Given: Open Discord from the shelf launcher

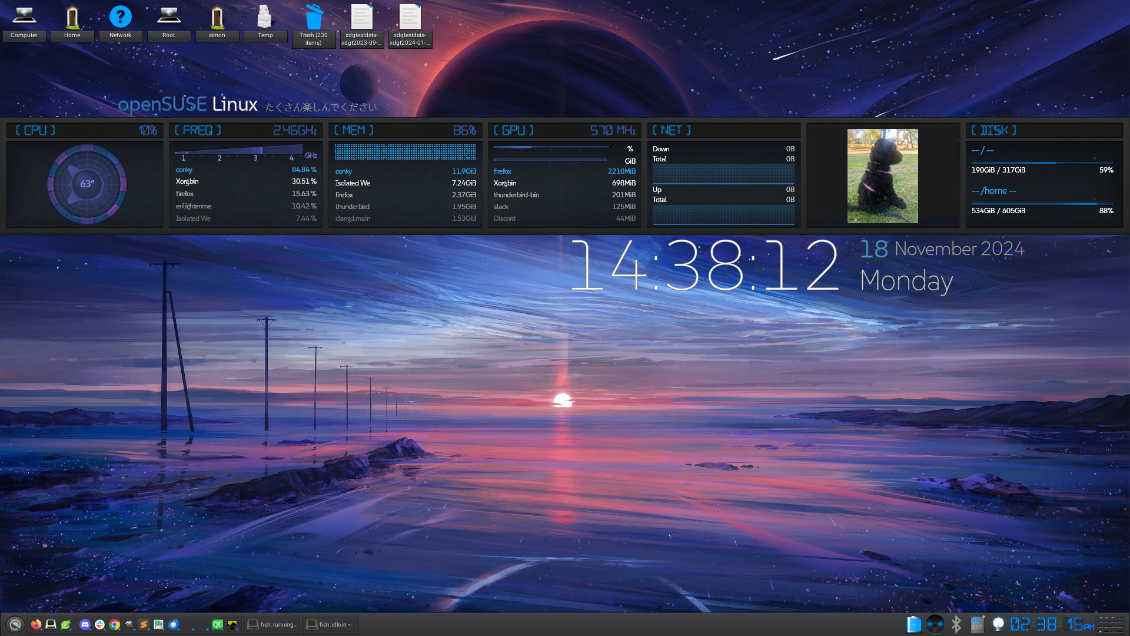Looking at the screenshot, I should click(x=85, y=624).
